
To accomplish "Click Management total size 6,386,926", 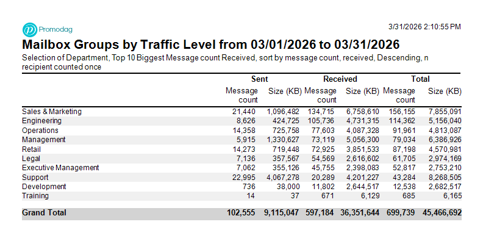I will coord(445,140).
